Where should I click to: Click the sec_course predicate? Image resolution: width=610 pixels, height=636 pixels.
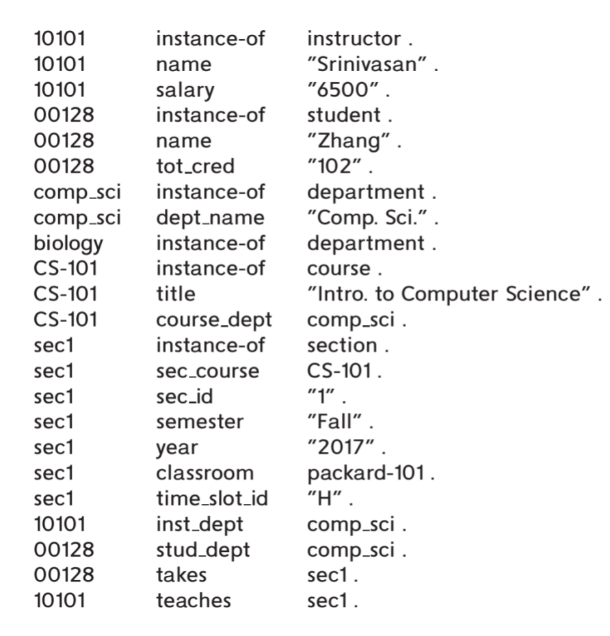(208, 371)
